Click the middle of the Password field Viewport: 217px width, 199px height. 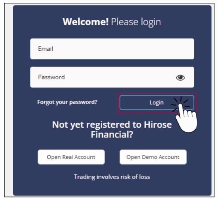pyautogui.click(x=112, y=77)
